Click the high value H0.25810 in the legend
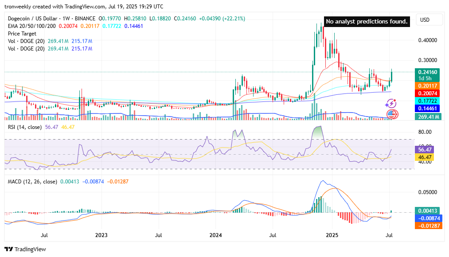The width and height of the screenshot is (449, 257). click(x=135, y=19)
